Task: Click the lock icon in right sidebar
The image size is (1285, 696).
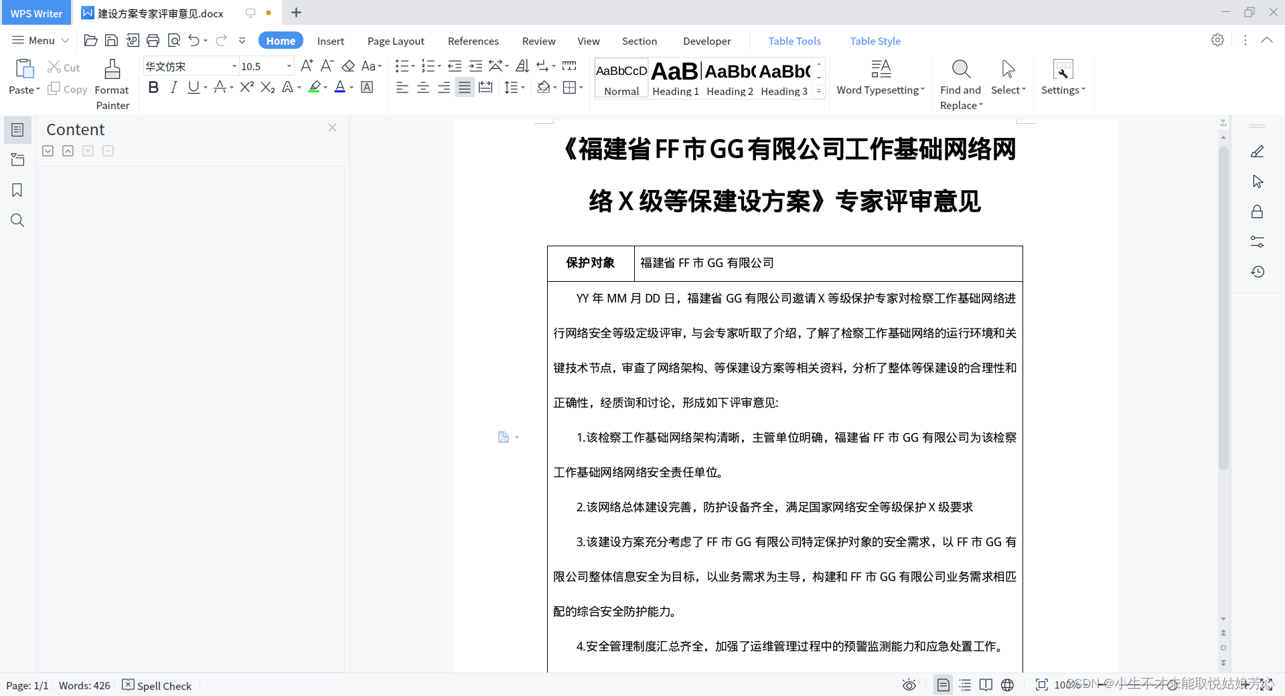Action: click(x=1257, y=211)
